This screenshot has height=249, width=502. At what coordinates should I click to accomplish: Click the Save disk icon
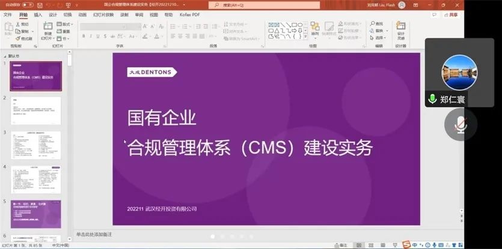pos(40,5)
